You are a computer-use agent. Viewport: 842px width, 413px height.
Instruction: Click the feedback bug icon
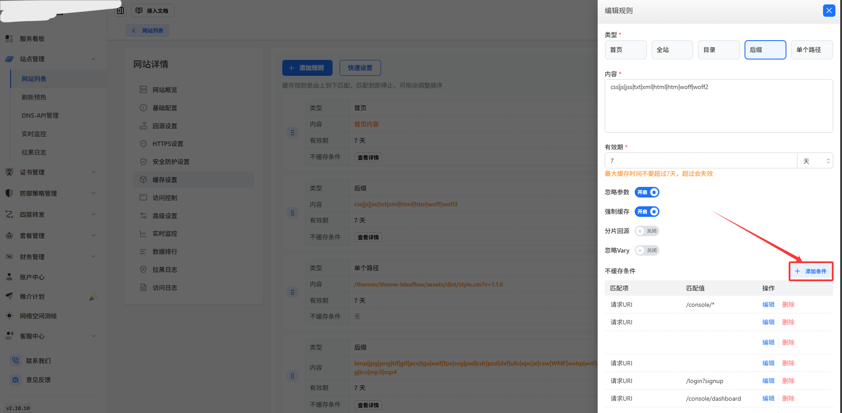point(15,380)
